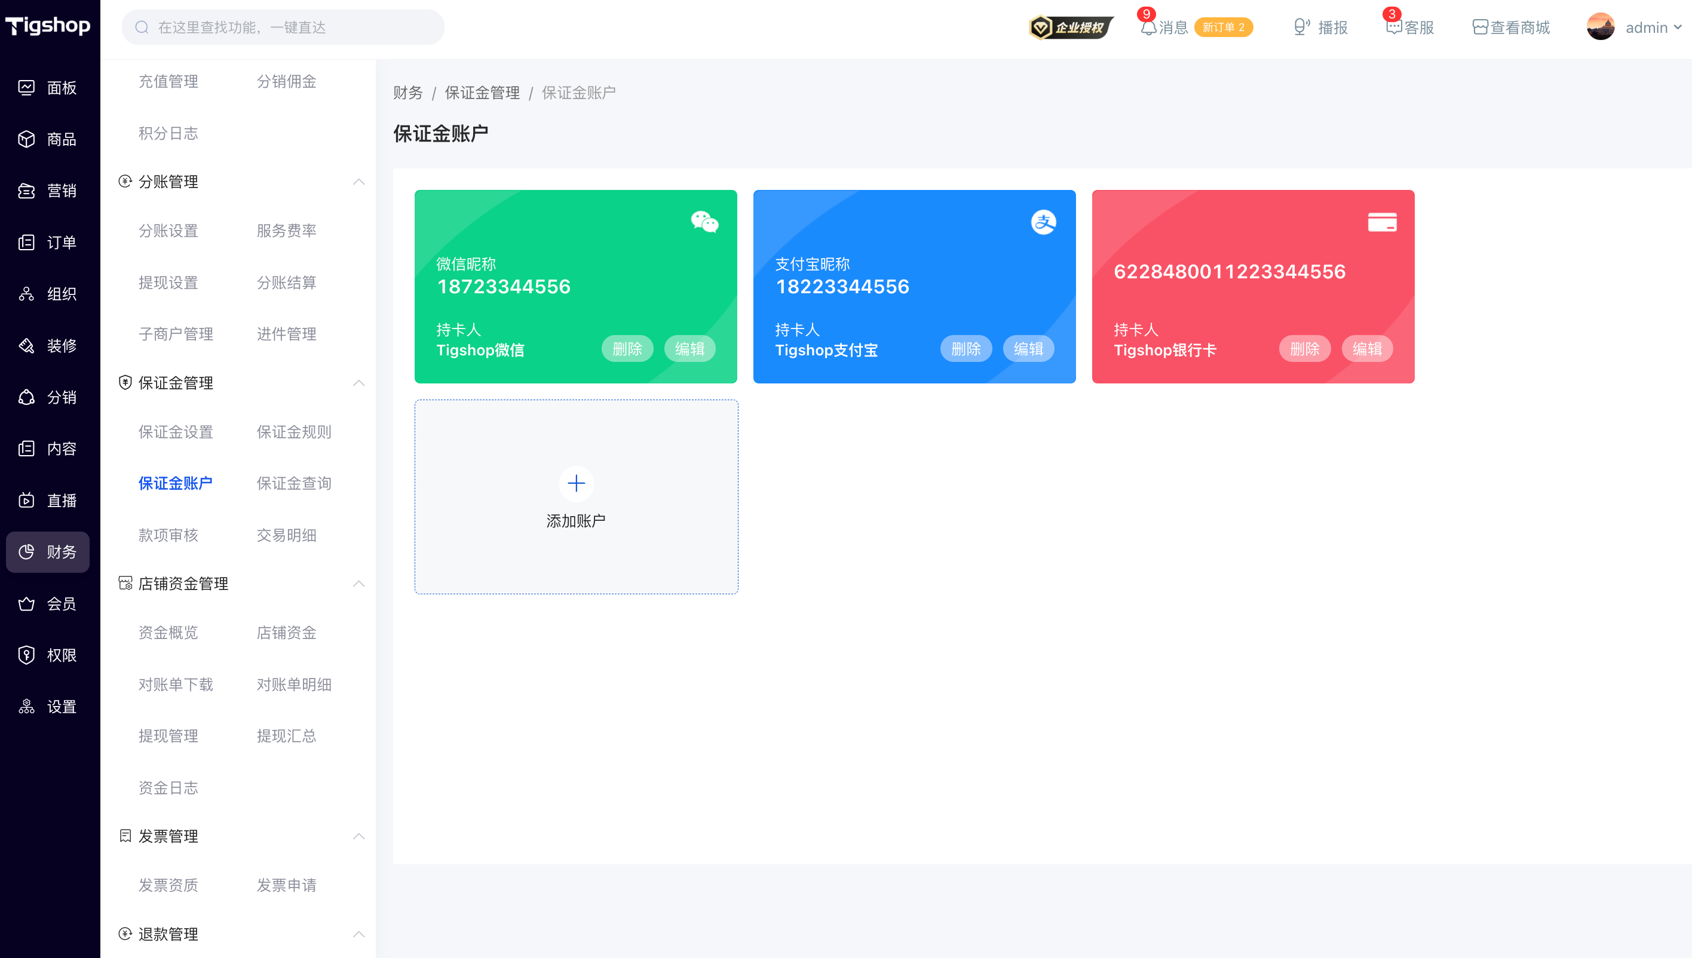
Task: Open the 财务 finance icon
Action: pyautogui.click(x=26, y=552)
